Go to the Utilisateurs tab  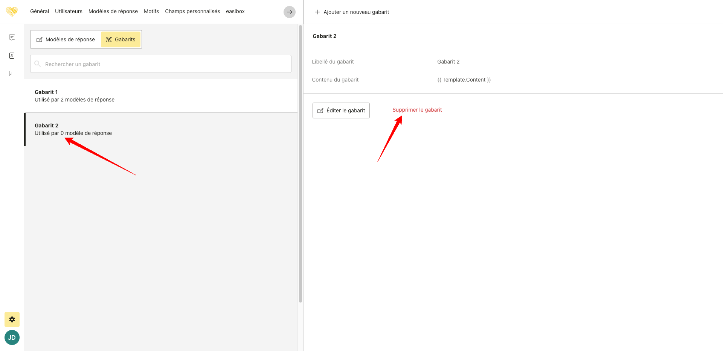pos(69,11)
